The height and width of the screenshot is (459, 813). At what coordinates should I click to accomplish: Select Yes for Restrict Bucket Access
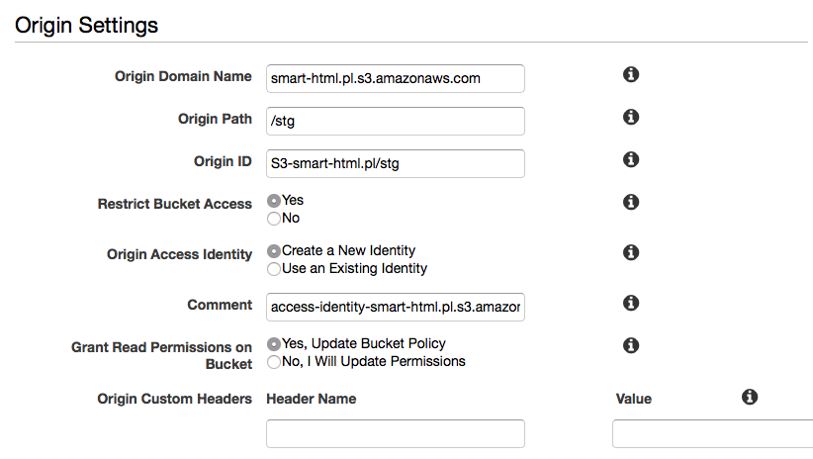tap(274, 200)
